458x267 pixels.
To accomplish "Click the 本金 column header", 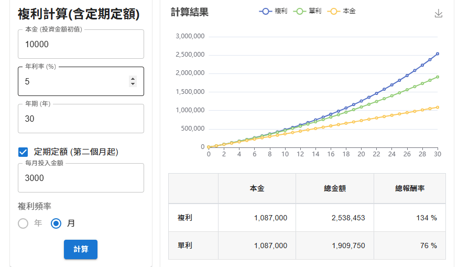I will coord(257,188).
